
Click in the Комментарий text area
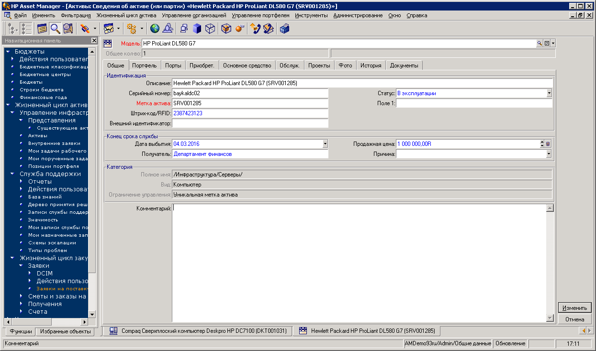(x=359, y=263)
